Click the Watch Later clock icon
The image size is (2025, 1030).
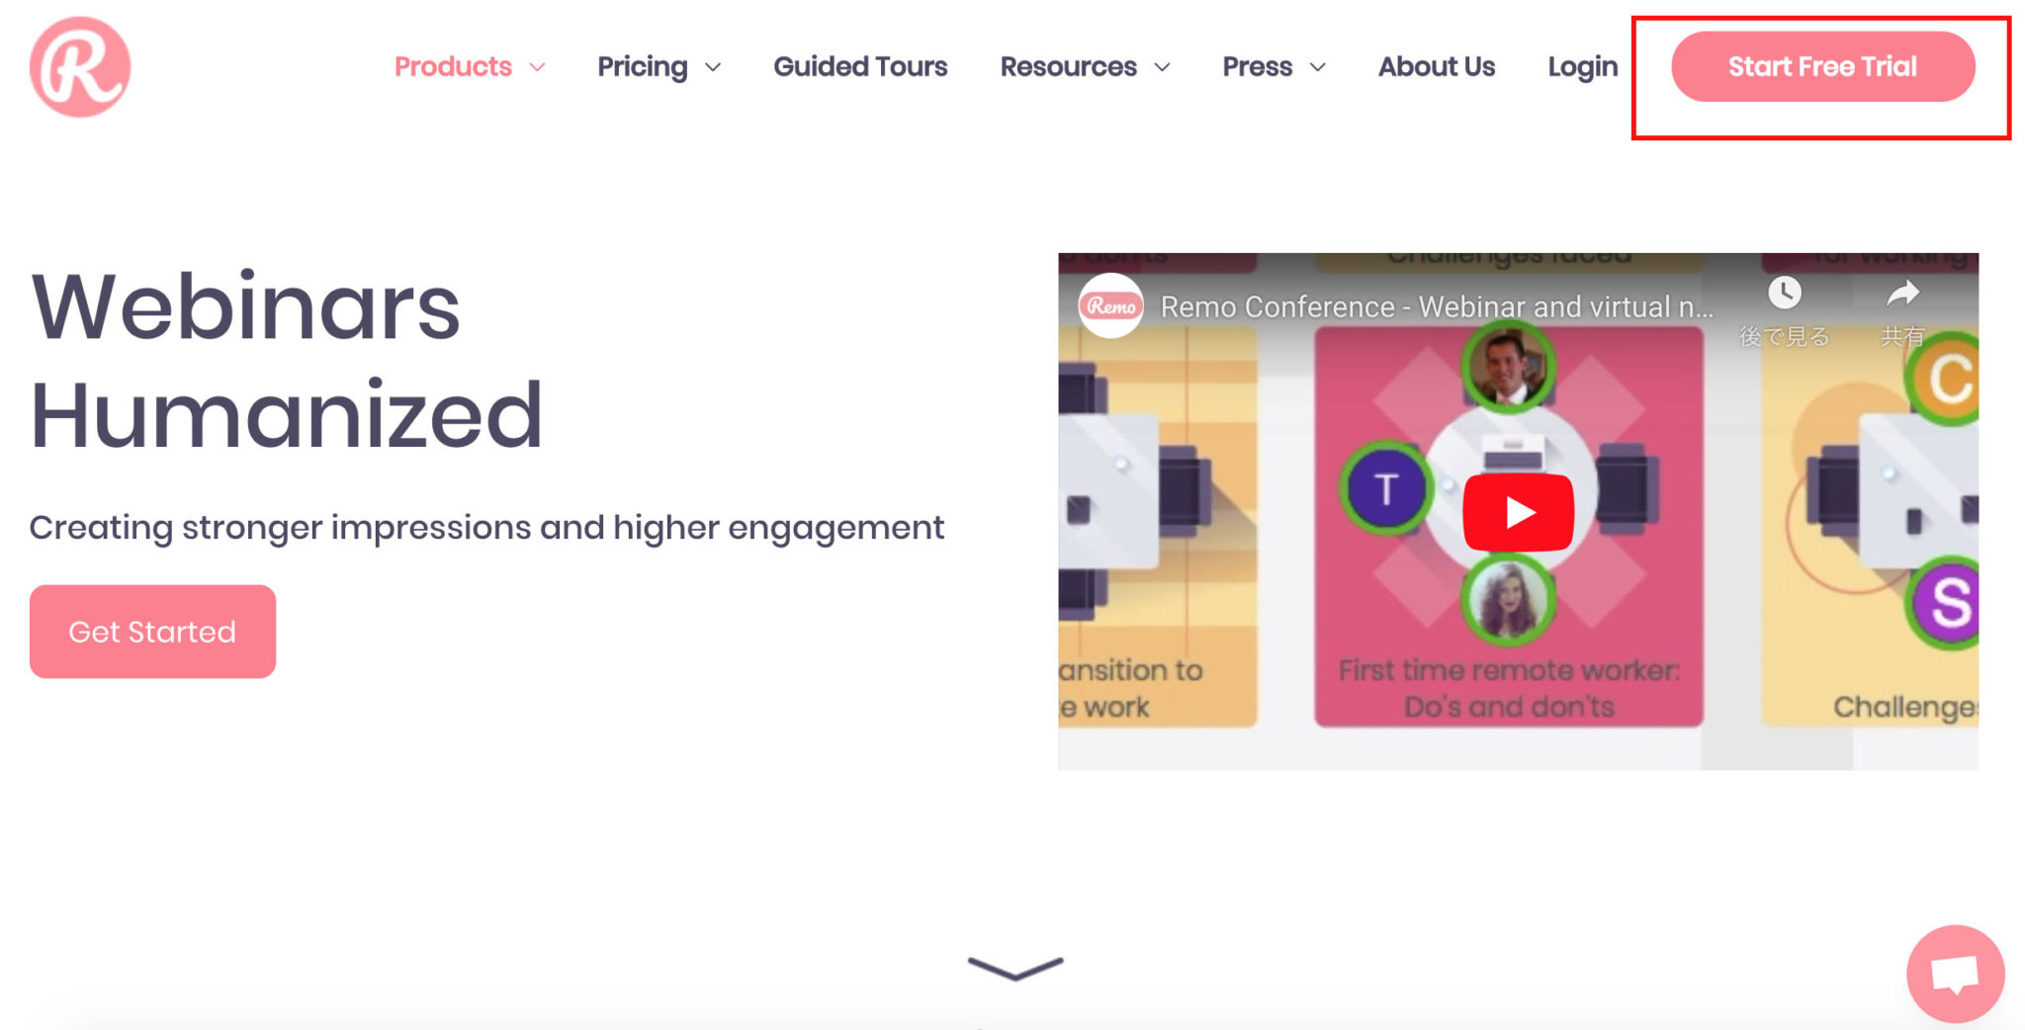pos(1785,293)
